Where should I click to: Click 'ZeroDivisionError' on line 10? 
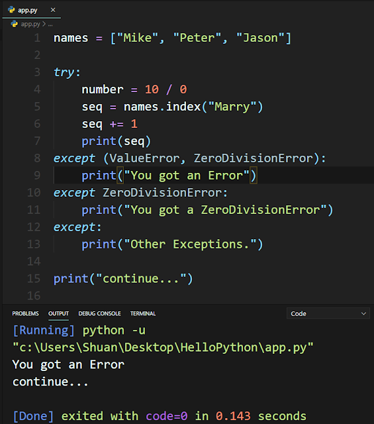[162, 193]
